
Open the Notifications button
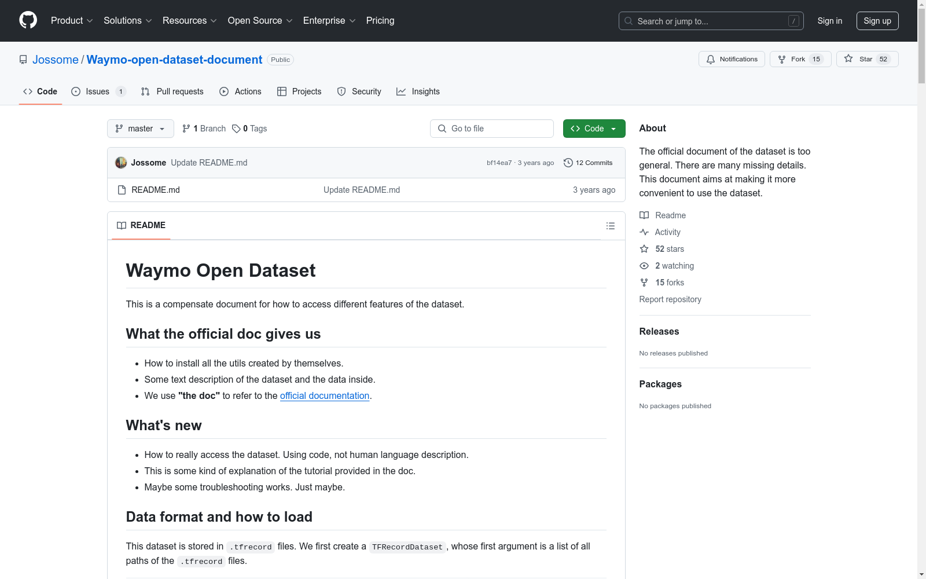(x=732, y=59)
